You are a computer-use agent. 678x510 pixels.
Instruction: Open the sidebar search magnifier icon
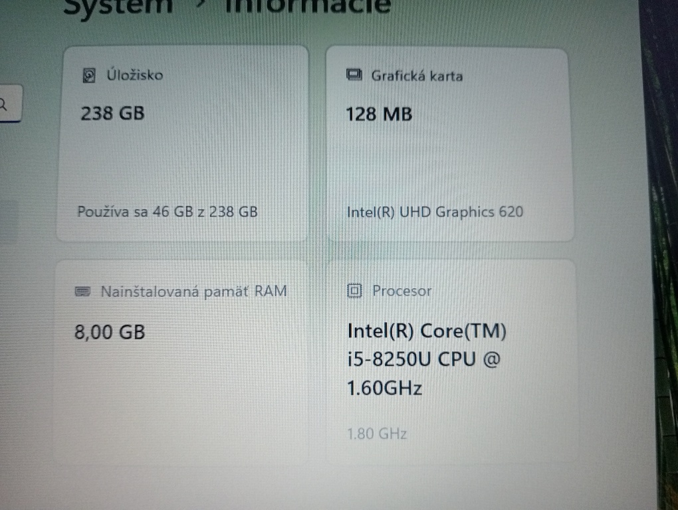pyautogui.click(x=5, y=104)
